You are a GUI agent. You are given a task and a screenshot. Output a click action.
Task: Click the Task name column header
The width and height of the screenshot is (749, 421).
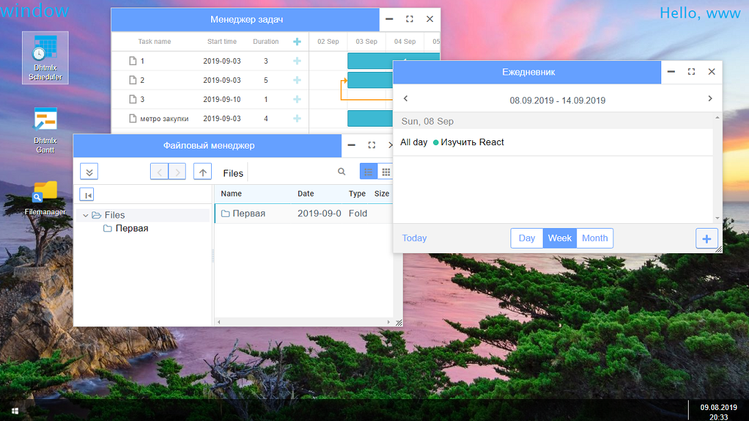click(x=154, y=42)
